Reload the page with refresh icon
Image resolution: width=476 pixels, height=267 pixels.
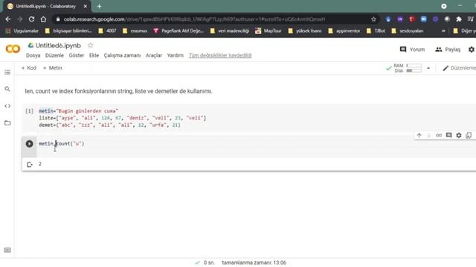[31, 19]
